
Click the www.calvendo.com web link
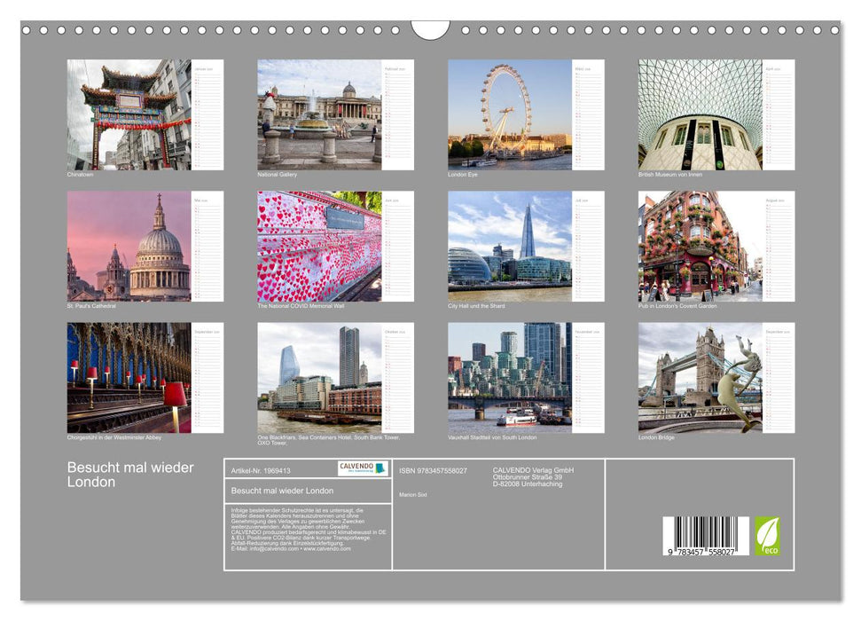tap(325, 549)
